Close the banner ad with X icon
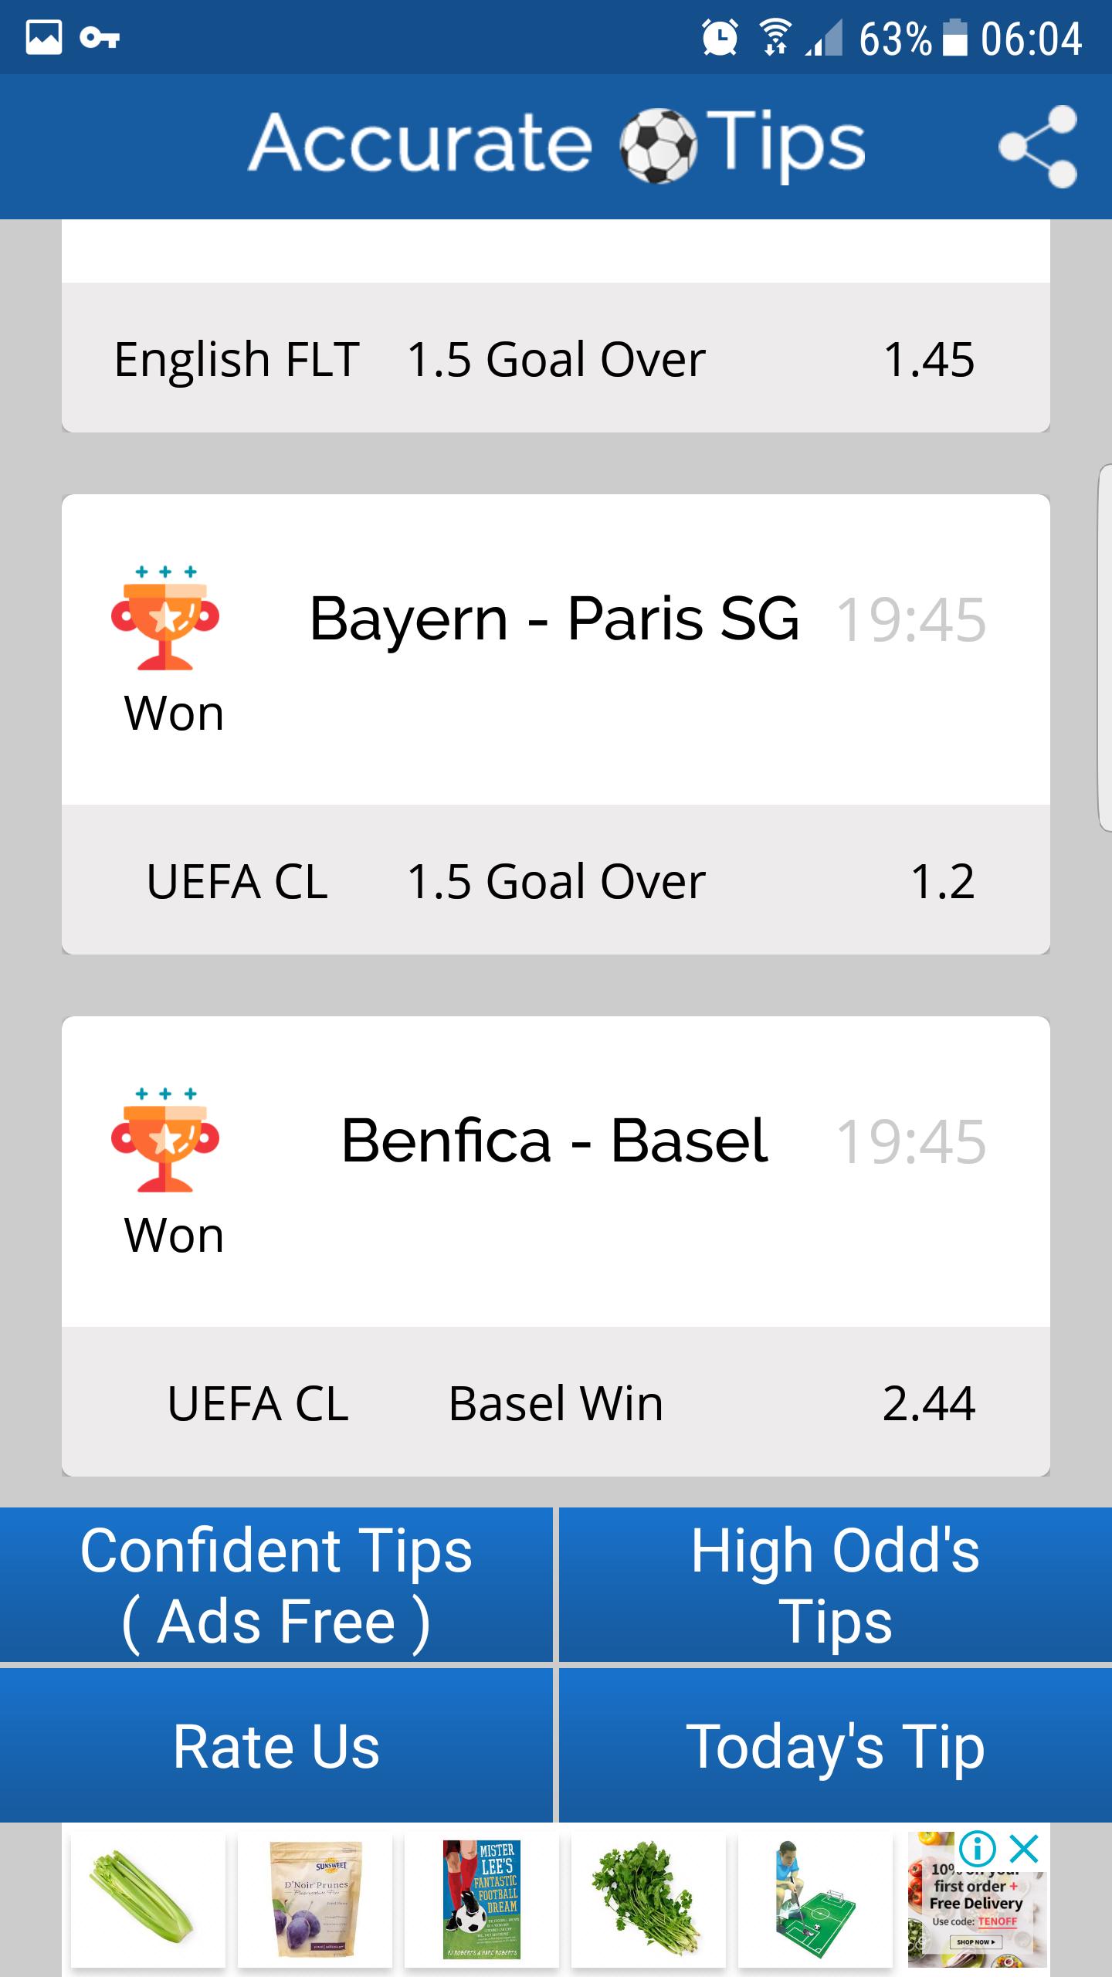This screenshot has width=1112, height=1977. [1025, 1850]
